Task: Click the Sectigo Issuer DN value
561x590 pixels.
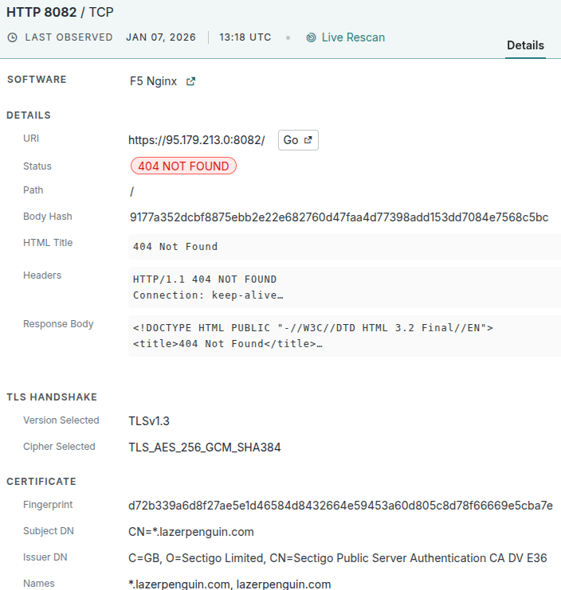Action: [337, 558]
